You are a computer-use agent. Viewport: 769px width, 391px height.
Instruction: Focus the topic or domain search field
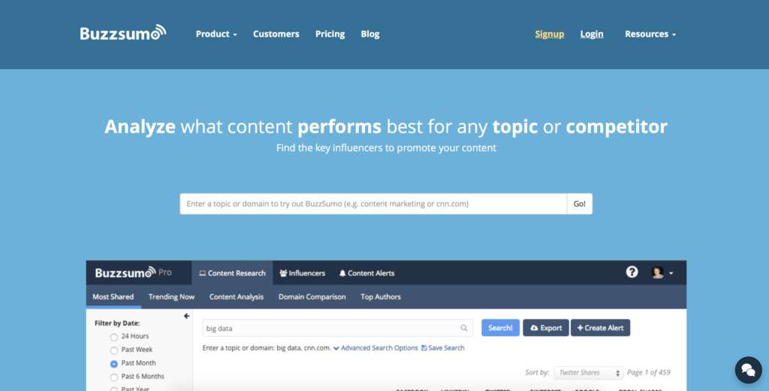(x=373, y=204)
